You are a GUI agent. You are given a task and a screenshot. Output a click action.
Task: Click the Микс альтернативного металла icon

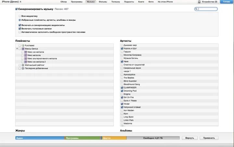pos(26,59)
